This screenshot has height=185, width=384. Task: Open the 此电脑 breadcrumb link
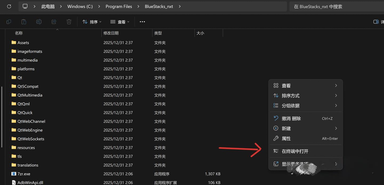tap(48, 6)
